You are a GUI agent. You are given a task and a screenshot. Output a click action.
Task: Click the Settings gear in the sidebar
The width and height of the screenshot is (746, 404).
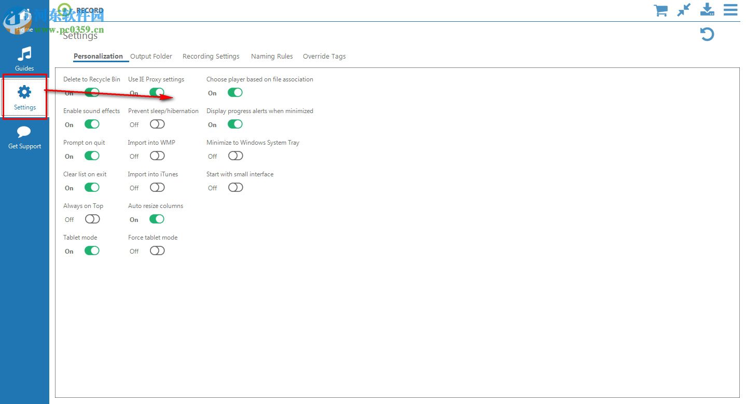coord(24,97)
